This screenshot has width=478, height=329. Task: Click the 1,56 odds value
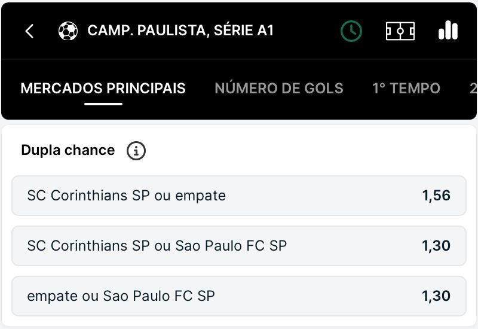(436, 196)
